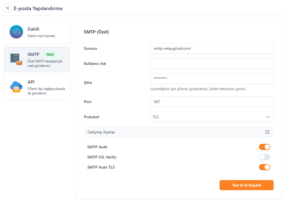Close the E-posta Yapılandırma dialog
Screen dimensions: 286x202
[x=8, y=8]
